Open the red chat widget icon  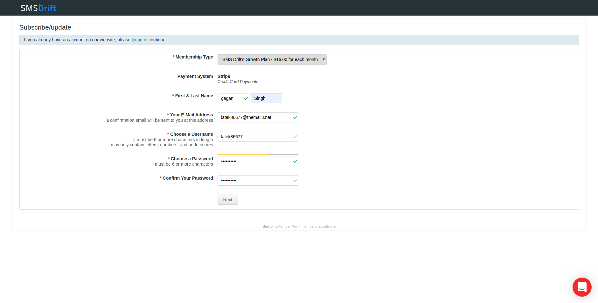pos(582,287)
